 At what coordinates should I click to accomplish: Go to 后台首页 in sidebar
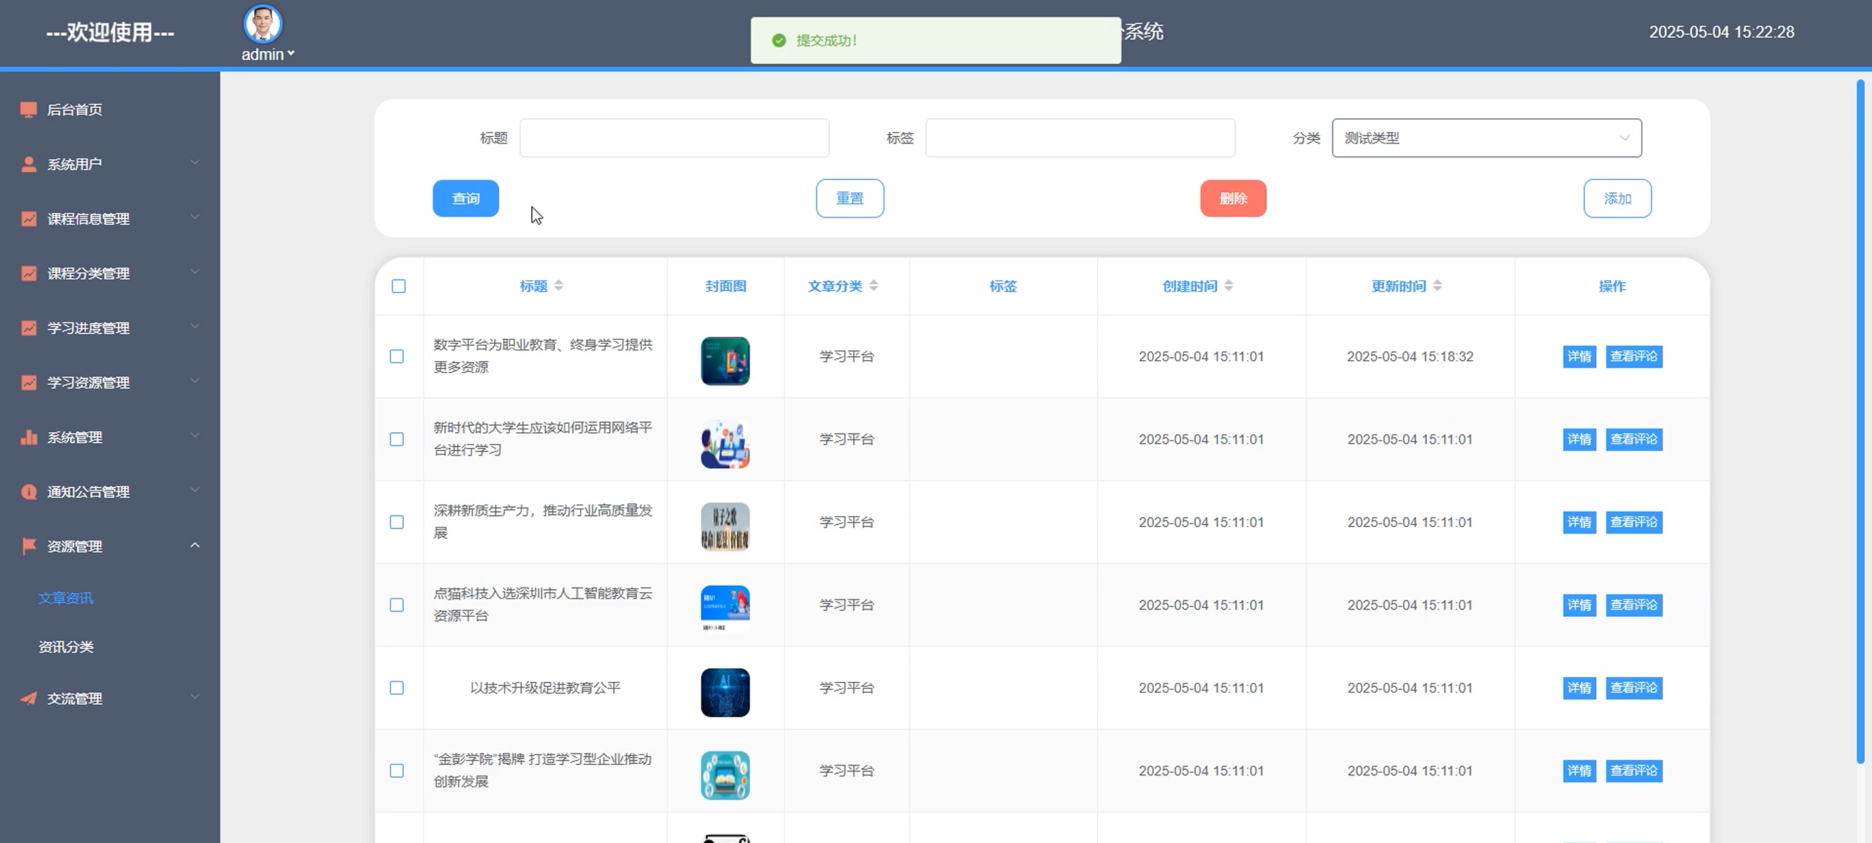[x=75, y=110]
